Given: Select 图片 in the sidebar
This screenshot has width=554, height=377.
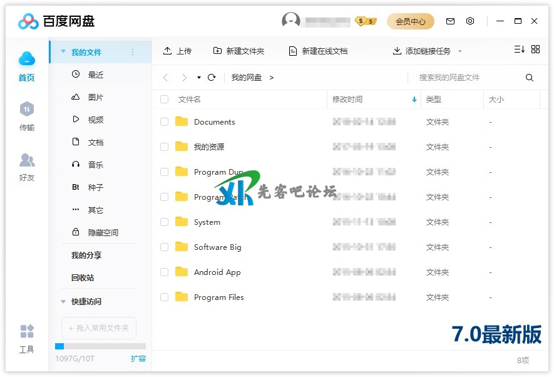Looking at the screenshot, I should pyautogui.click(x=95, y=98).
